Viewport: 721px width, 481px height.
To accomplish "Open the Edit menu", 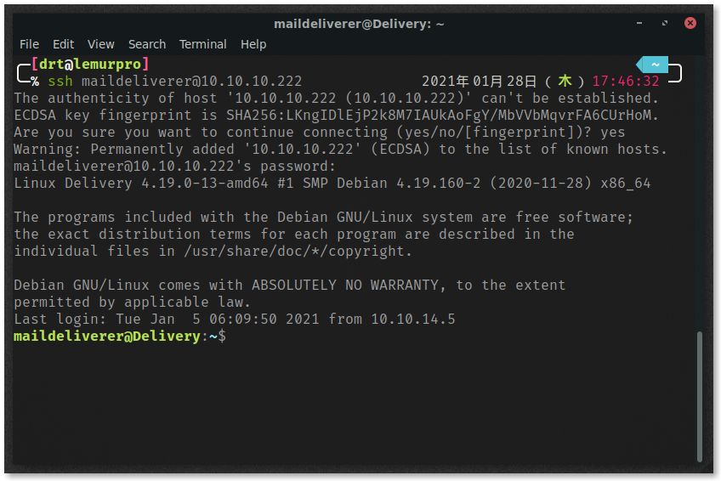I will [x=63, y=44].
